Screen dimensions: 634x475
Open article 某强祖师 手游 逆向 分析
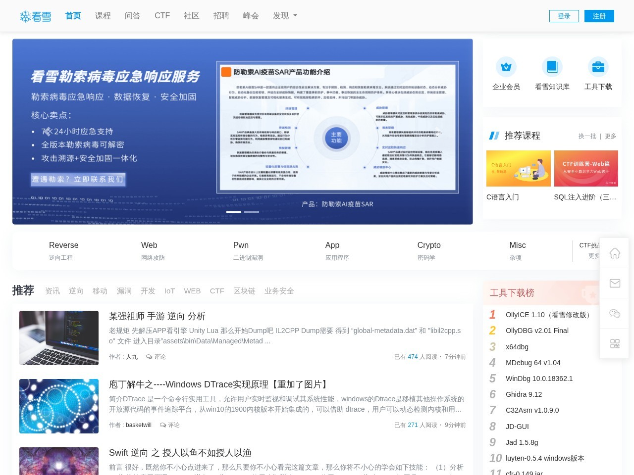pyautogui.click(x=157, y=316)
